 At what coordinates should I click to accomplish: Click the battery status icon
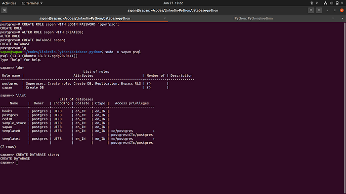(337, 3)
